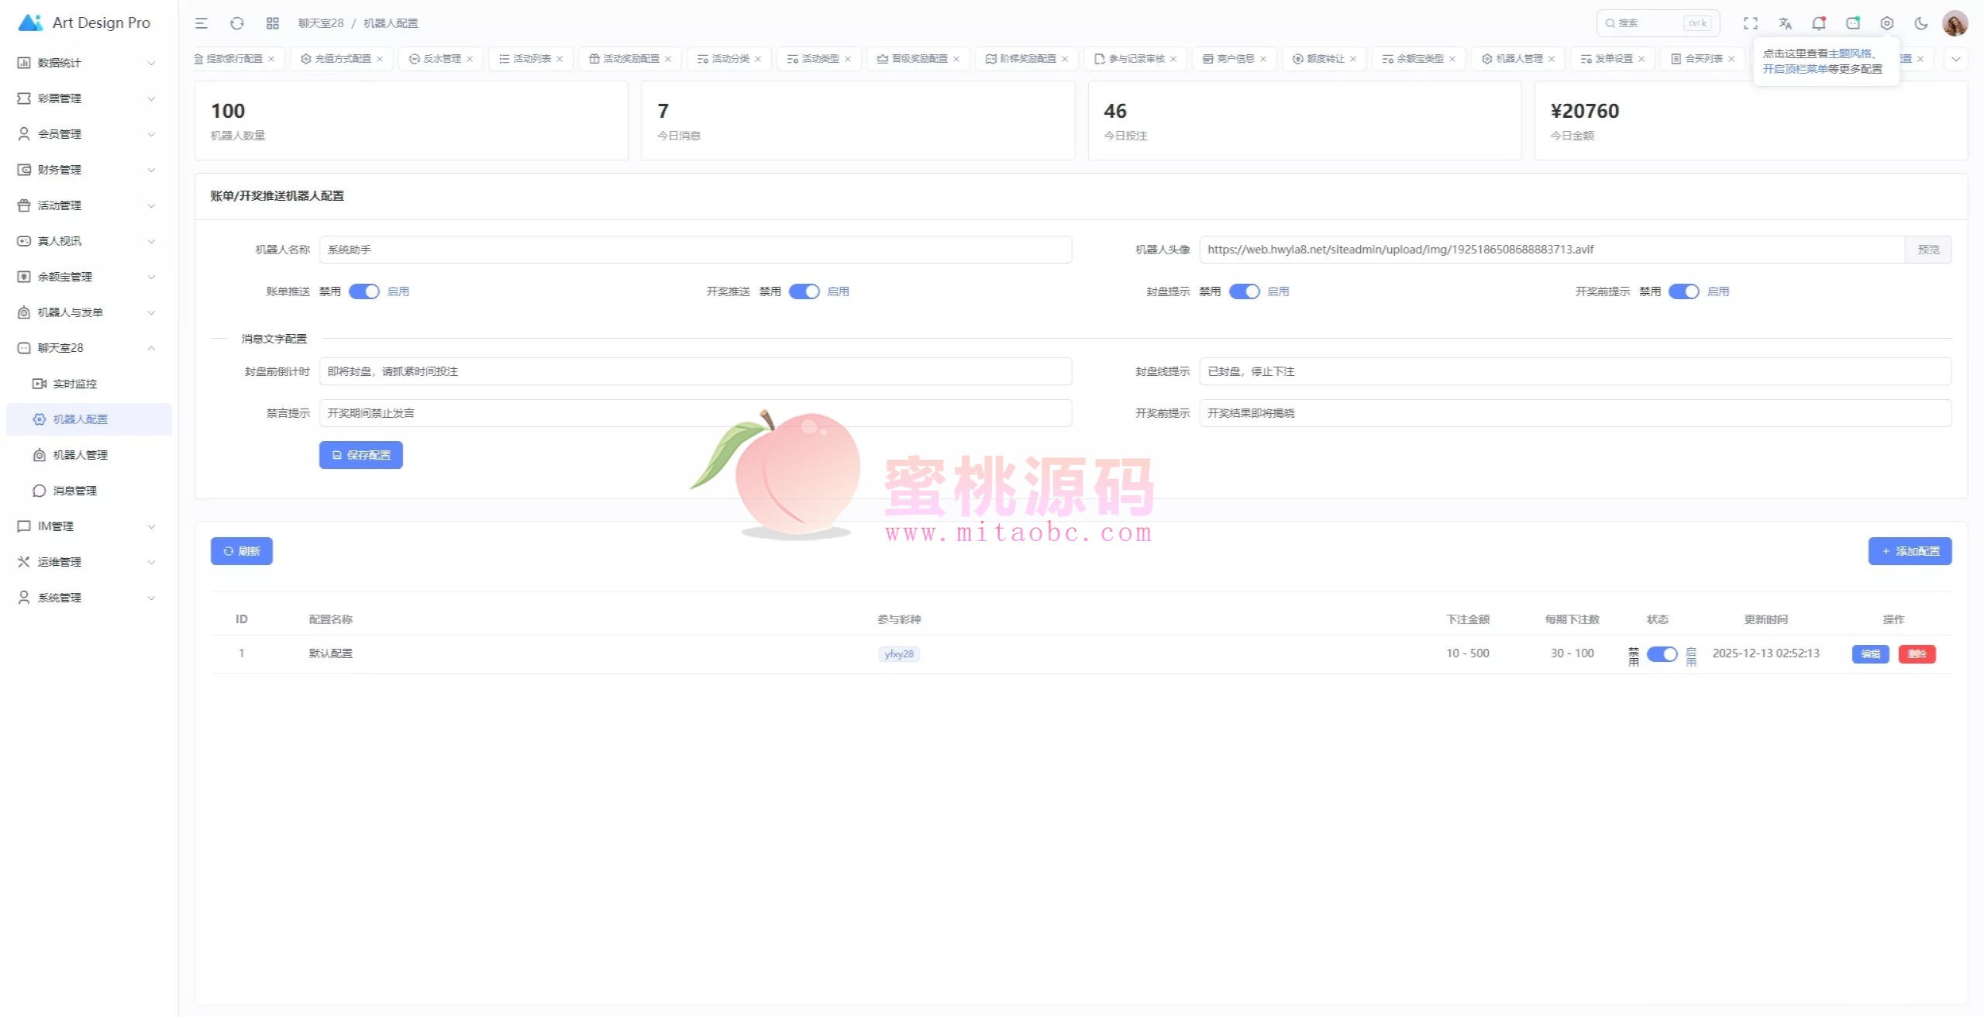Open the fullscreen mode icon
The width and height of the screenshot is (1984, 1017).
tap(1751, 23)
